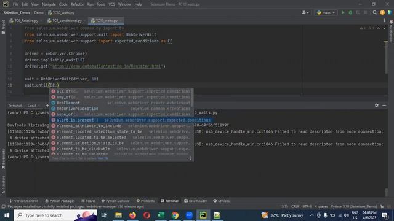Open the Structure tool window sidebar
The width and height of the screenshot is (394, 221).
pos(3,185)
